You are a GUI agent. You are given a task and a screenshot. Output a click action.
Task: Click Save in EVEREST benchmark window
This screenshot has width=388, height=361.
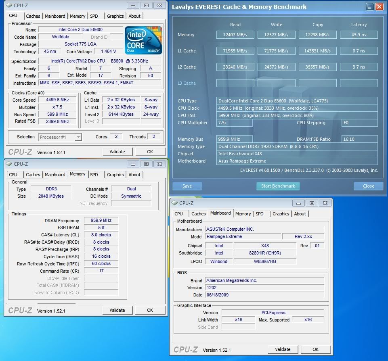pos(187,186)
